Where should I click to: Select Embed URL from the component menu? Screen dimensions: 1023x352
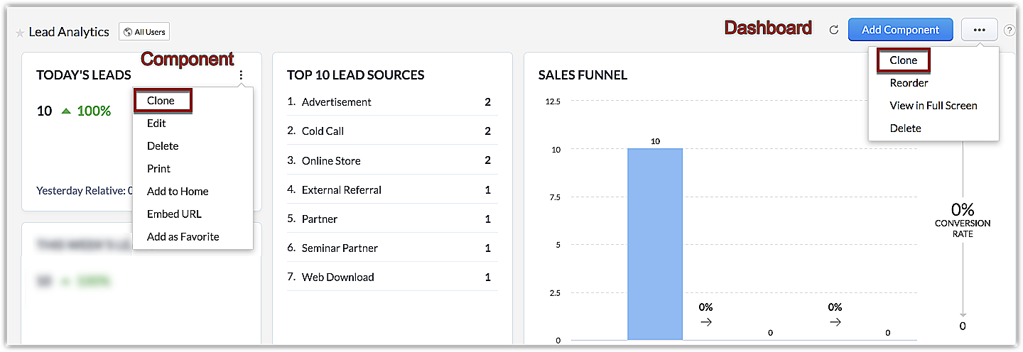click(174, 214)
